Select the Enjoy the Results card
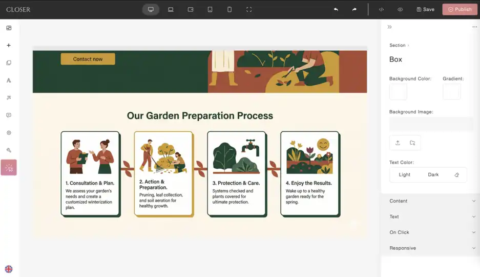This screenshot has height=277, width=480. (310, 174)
